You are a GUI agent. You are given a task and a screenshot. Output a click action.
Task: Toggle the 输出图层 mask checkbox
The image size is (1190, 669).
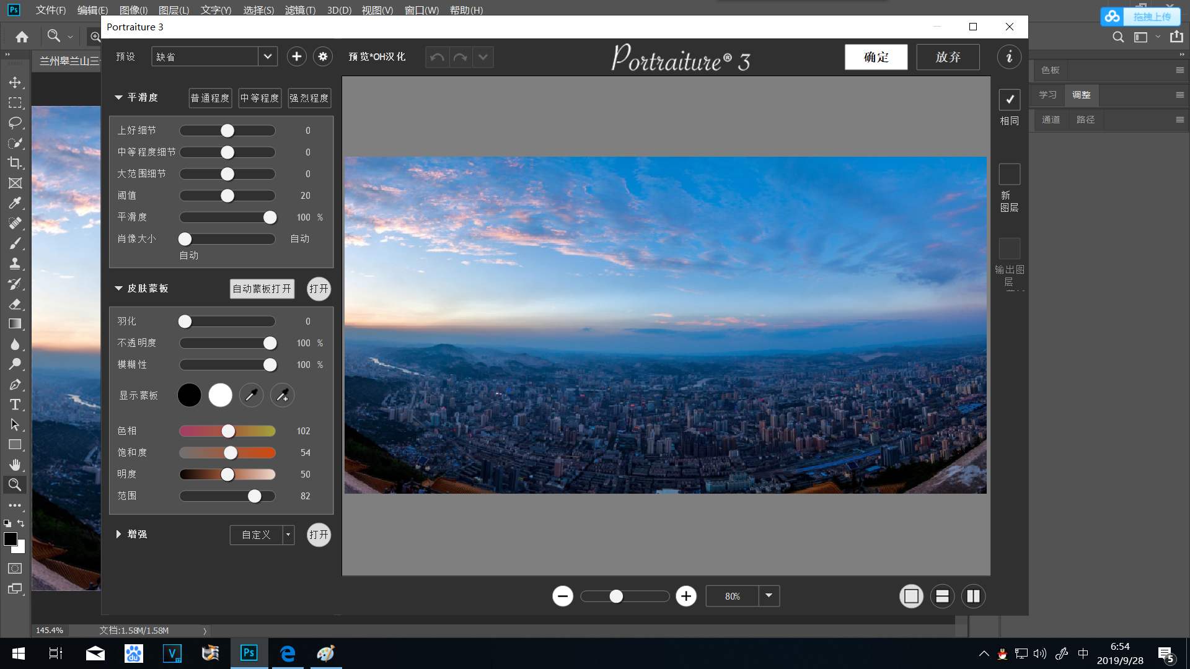1010,248
